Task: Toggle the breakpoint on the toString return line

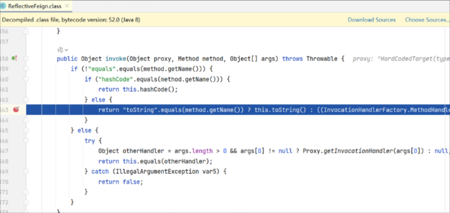Action: pyautogui.click(x=16, y=109)
